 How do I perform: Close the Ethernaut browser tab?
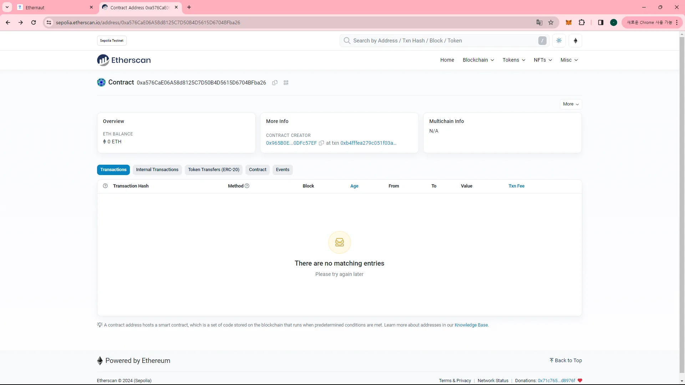pos(91,7)
